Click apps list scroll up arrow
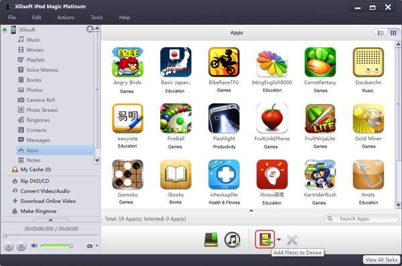402x266 pixels. (398, 44)
